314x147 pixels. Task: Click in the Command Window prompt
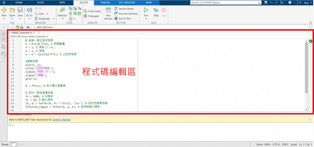click(160, 125)
